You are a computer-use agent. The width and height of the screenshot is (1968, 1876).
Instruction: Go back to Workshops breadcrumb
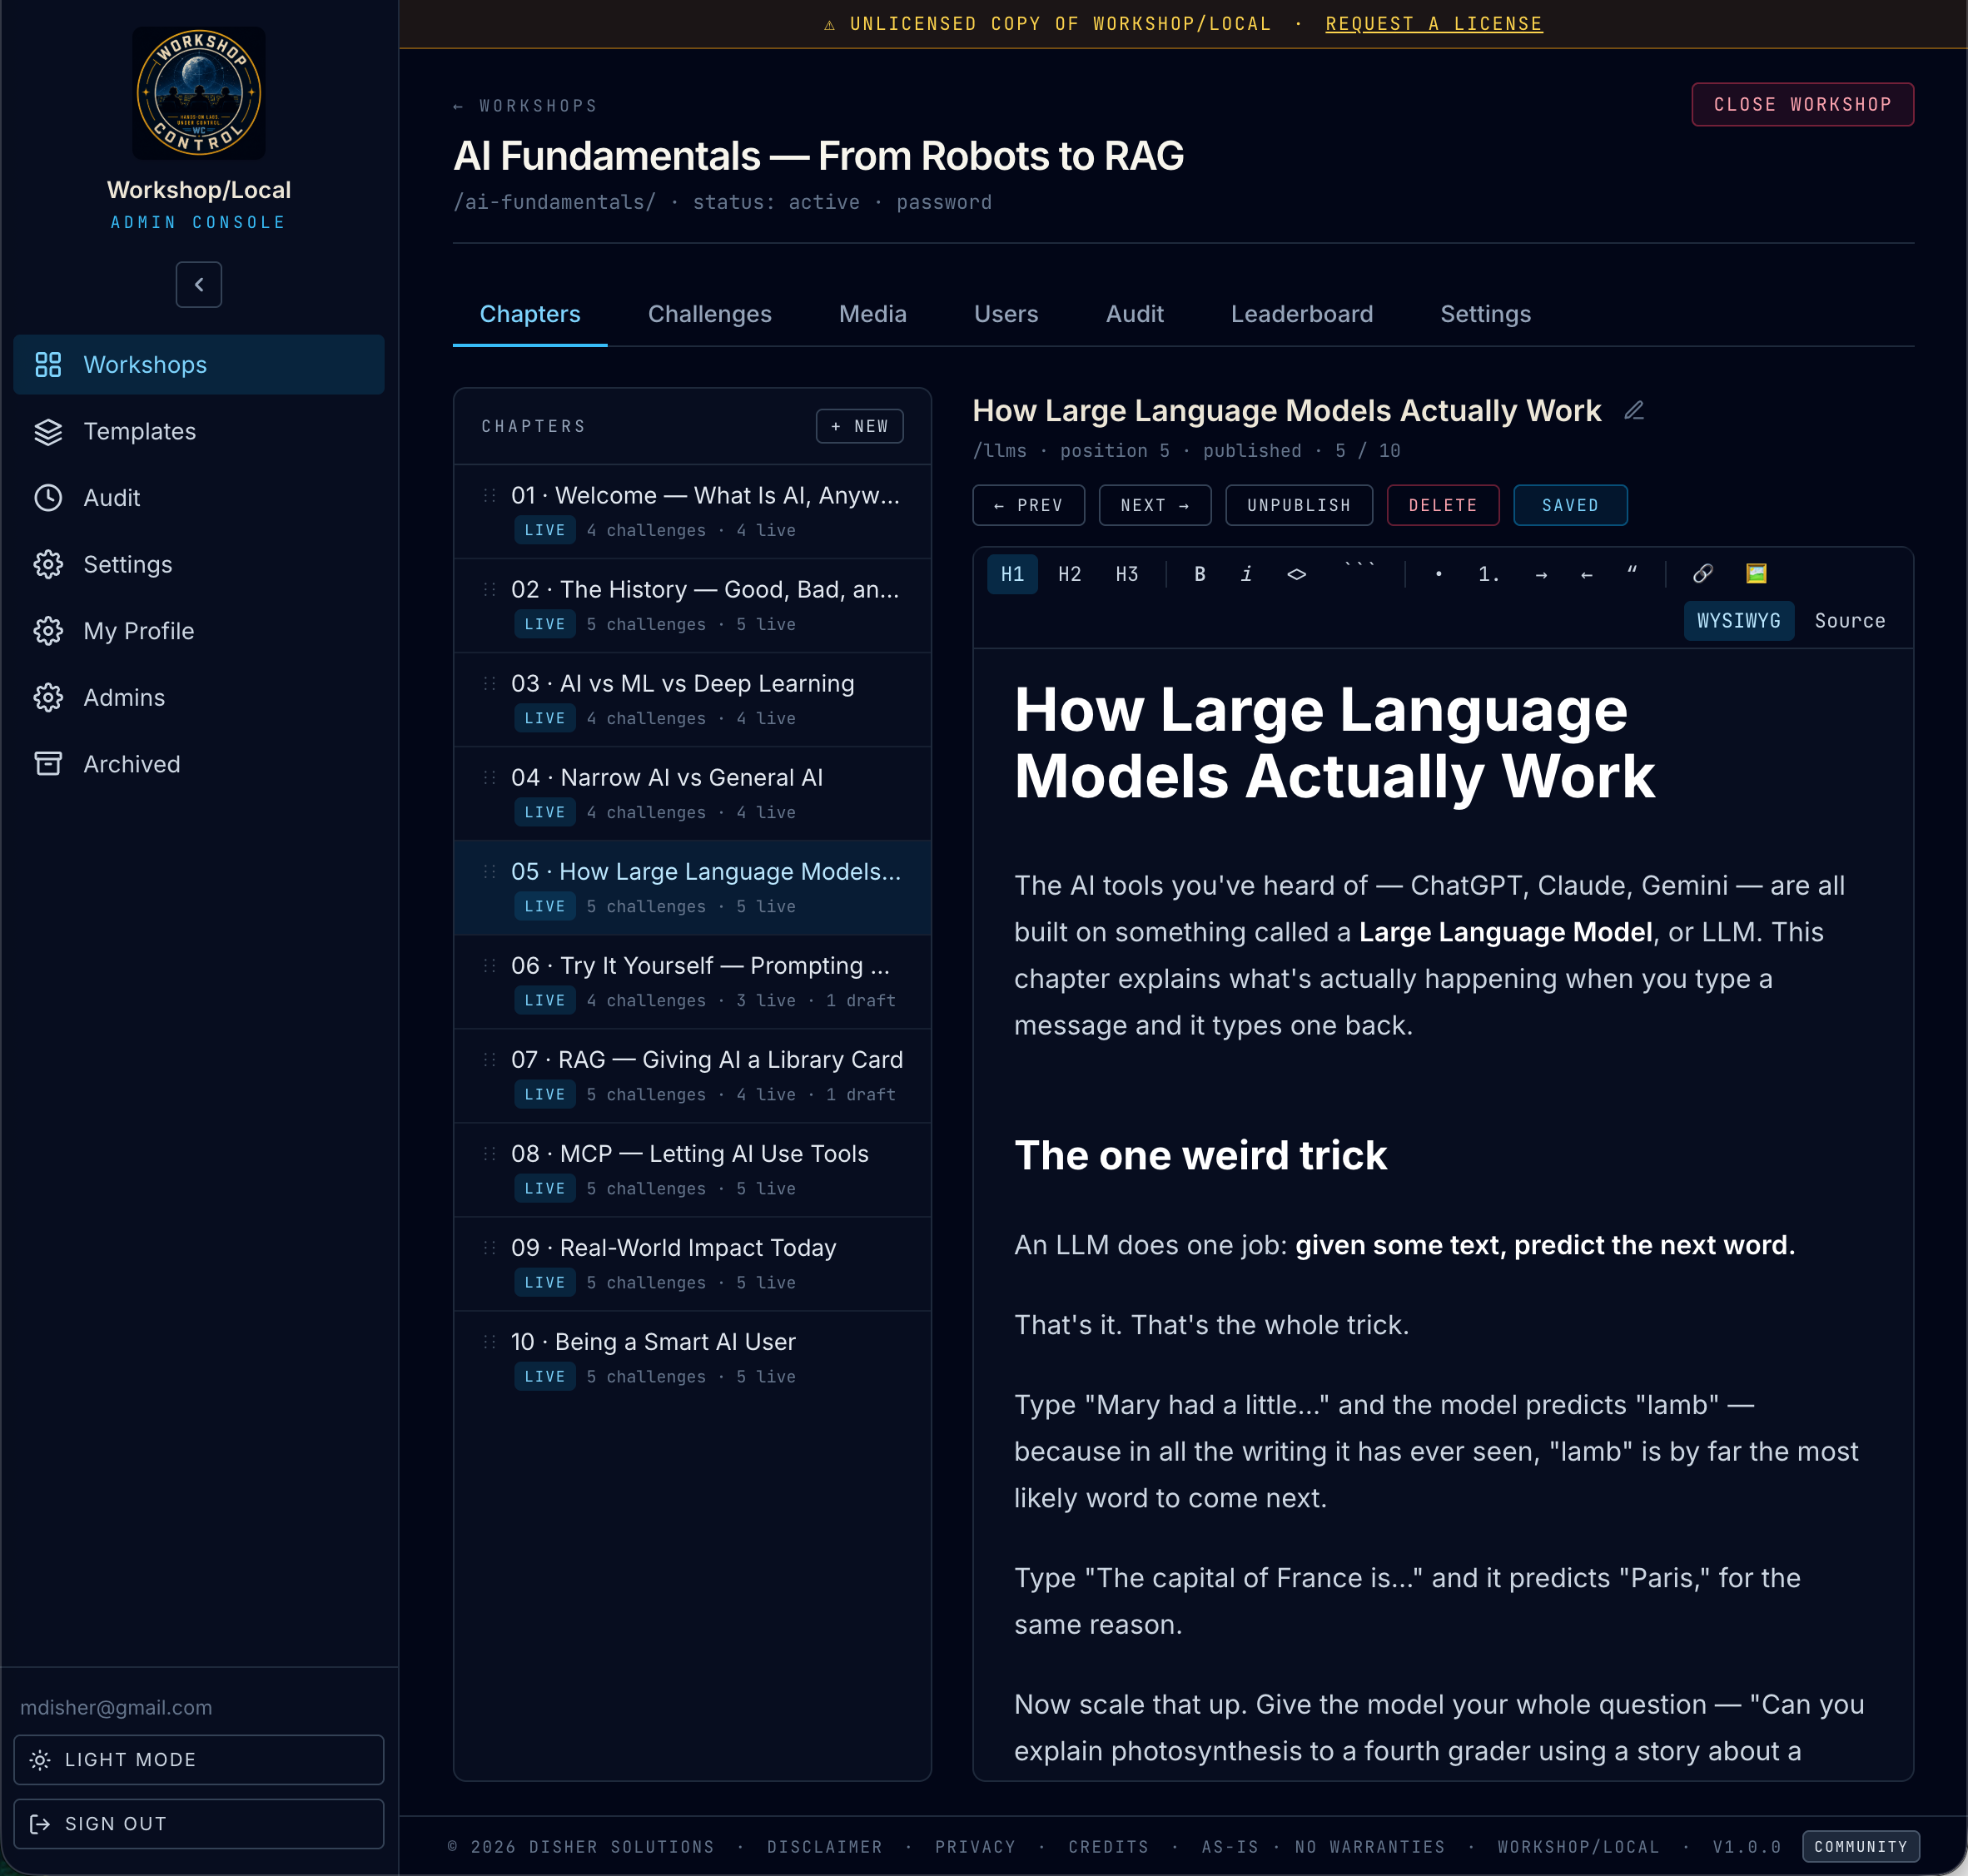tap(525, 106)
